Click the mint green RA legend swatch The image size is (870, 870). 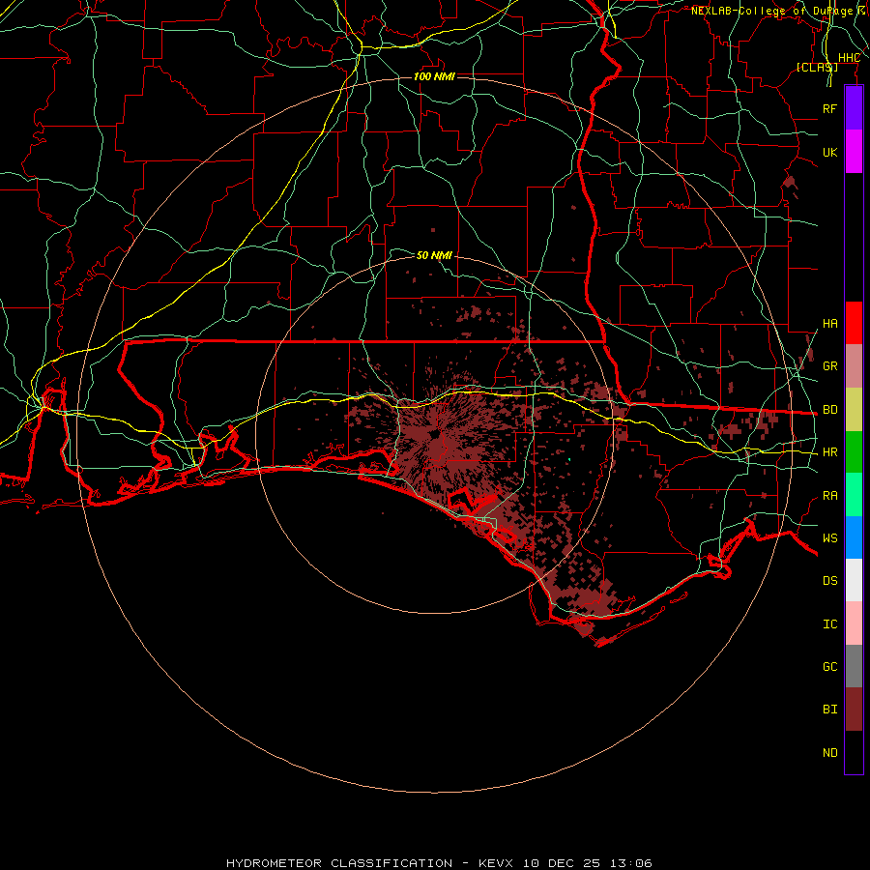coord(854,495)
